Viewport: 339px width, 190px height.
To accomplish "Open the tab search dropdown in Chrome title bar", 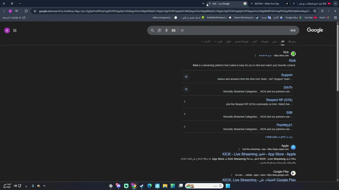I will [x=336, y=4].
